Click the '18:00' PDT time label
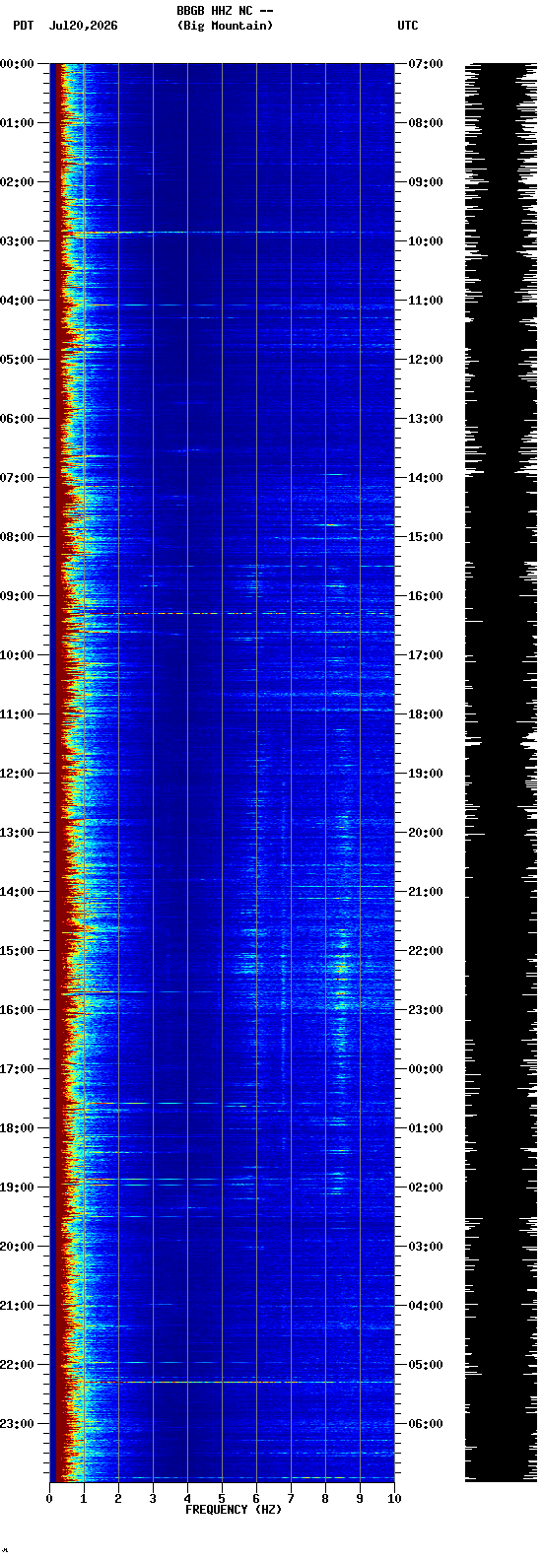This screenshot has height=1561, width=544. click(17, 1128)
